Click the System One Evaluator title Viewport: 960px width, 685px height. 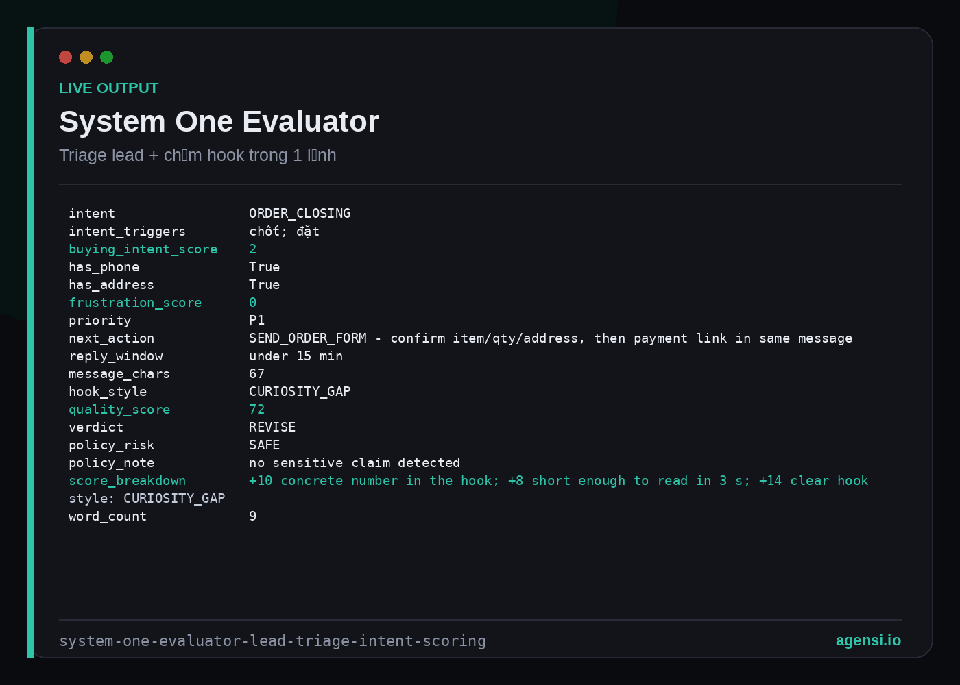tap(219, 121)
